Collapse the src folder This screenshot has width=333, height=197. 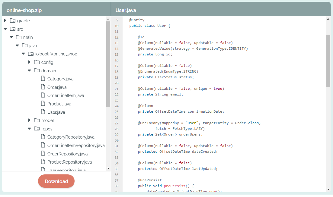pos(5,29)
